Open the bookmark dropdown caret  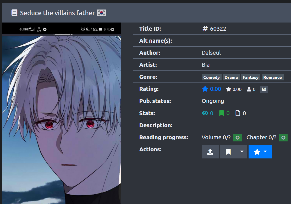click(x=242, y=152)
